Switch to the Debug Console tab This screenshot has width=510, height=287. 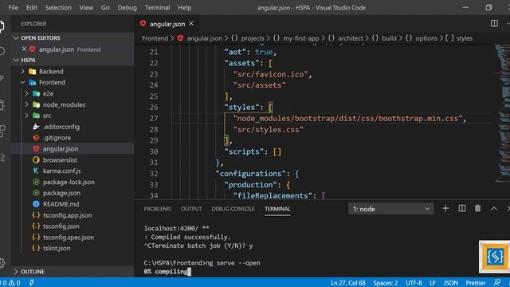pos(233,209)
